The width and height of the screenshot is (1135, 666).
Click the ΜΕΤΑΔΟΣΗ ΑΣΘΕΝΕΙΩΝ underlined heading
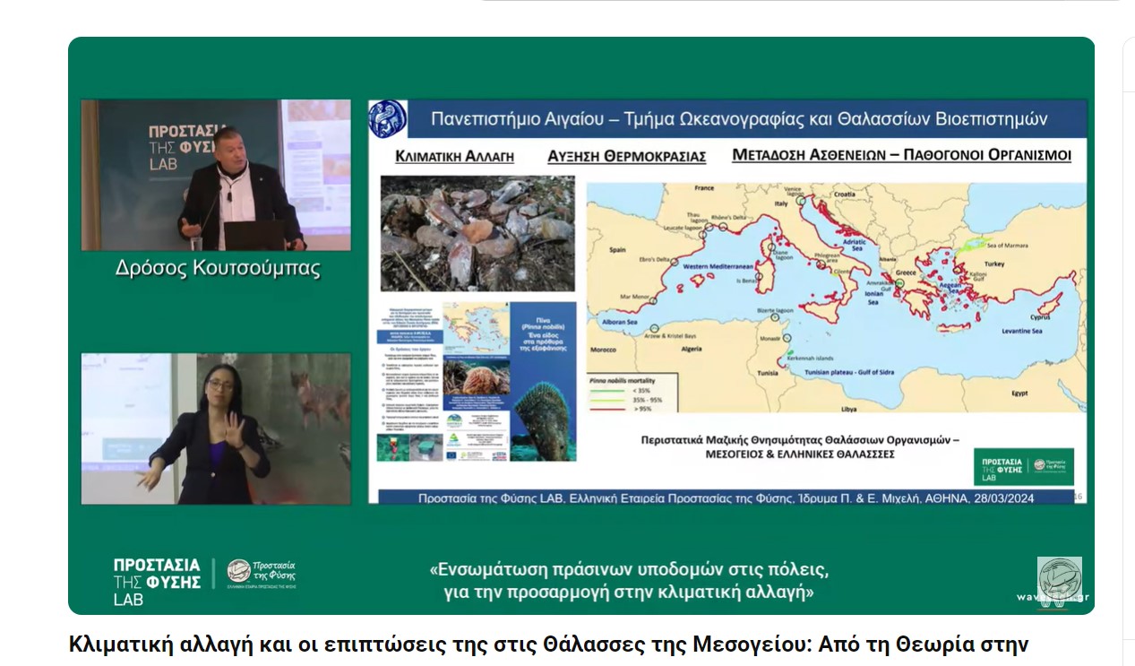pos(901,154)
